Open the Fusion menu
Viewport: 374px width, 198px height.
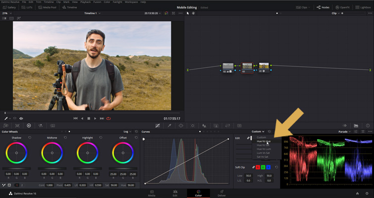pos(97,2)
